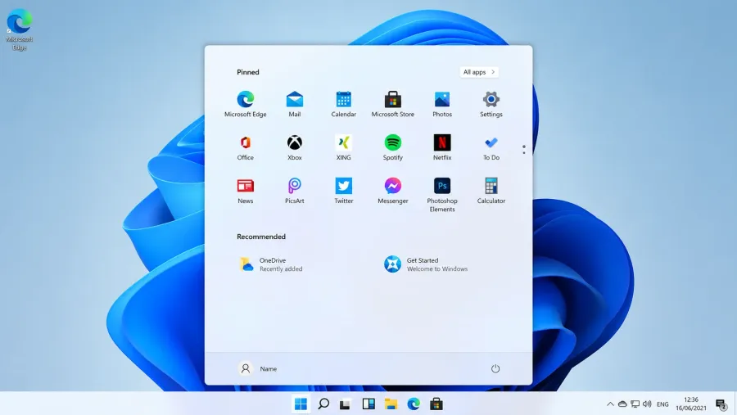Screen dimensions: 737x415
Task: Open Get Started Welcome to Windows
Action: pos(426,264)
